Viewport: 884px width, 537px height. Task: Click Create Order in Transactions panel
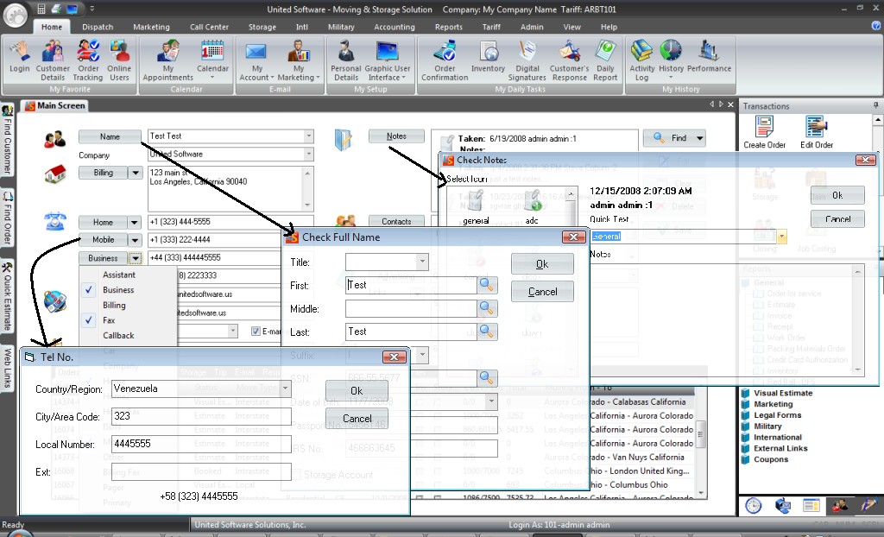tap(765, 133)
